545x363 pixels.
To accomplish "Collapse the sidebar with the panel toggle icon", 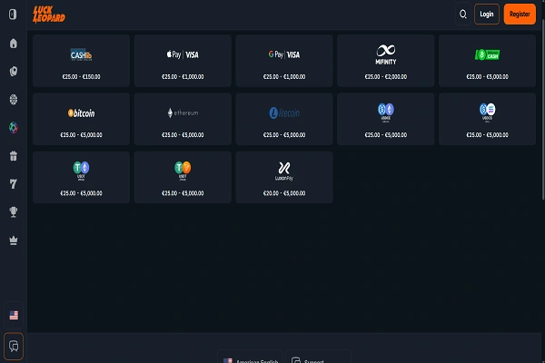I will [13, 15].
